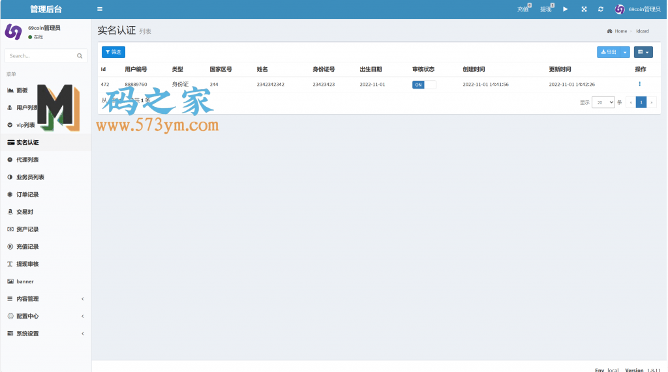The image size is (668, 372).
Task: Click the 筛选 filter button
Action: pos(114,52)
